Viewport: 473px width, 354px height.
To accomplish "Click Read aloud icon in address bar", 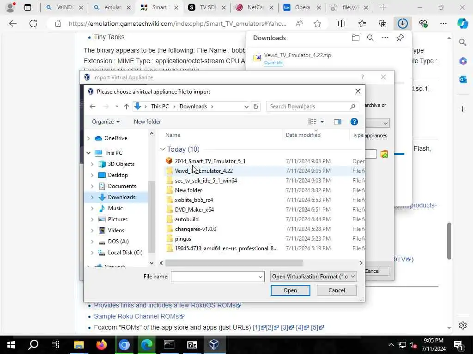I will click(299, 24).
